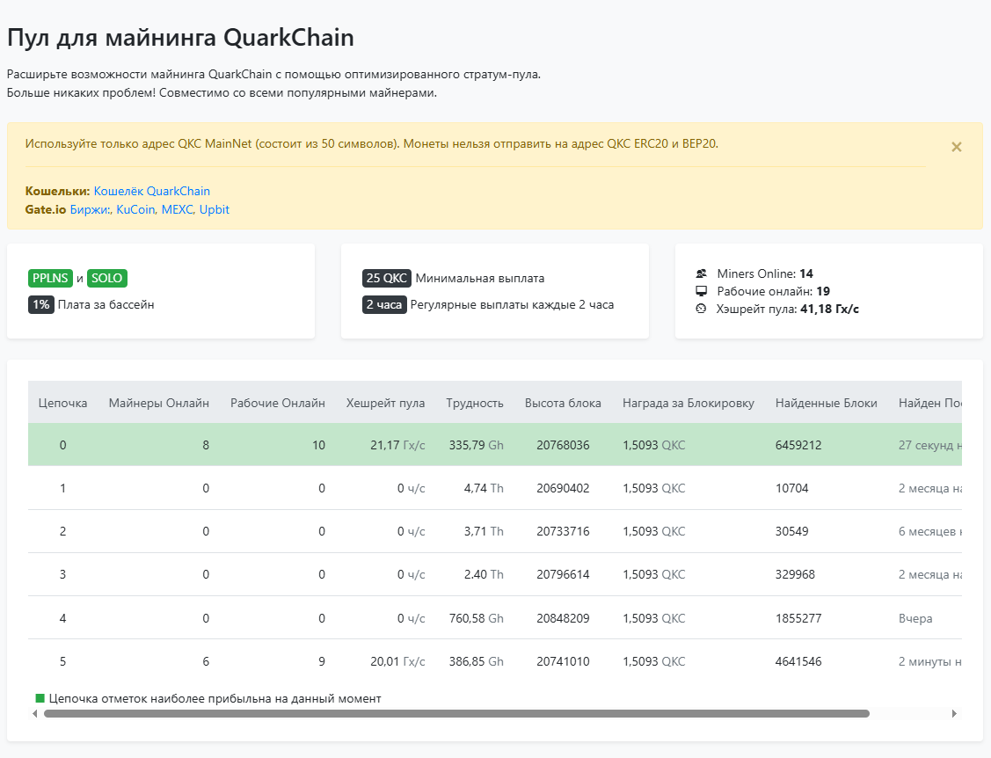
Task: Click the gauge icon beside Хэшрейт пула
Action: point(702,309)
